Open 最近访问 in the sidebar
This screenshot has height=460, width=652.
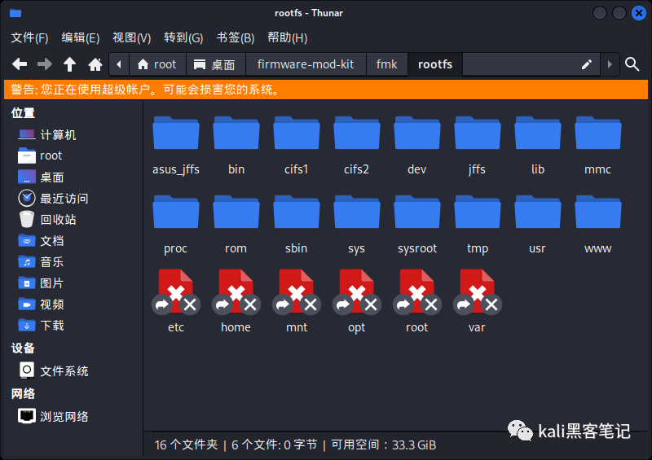(x=53, y=198)
